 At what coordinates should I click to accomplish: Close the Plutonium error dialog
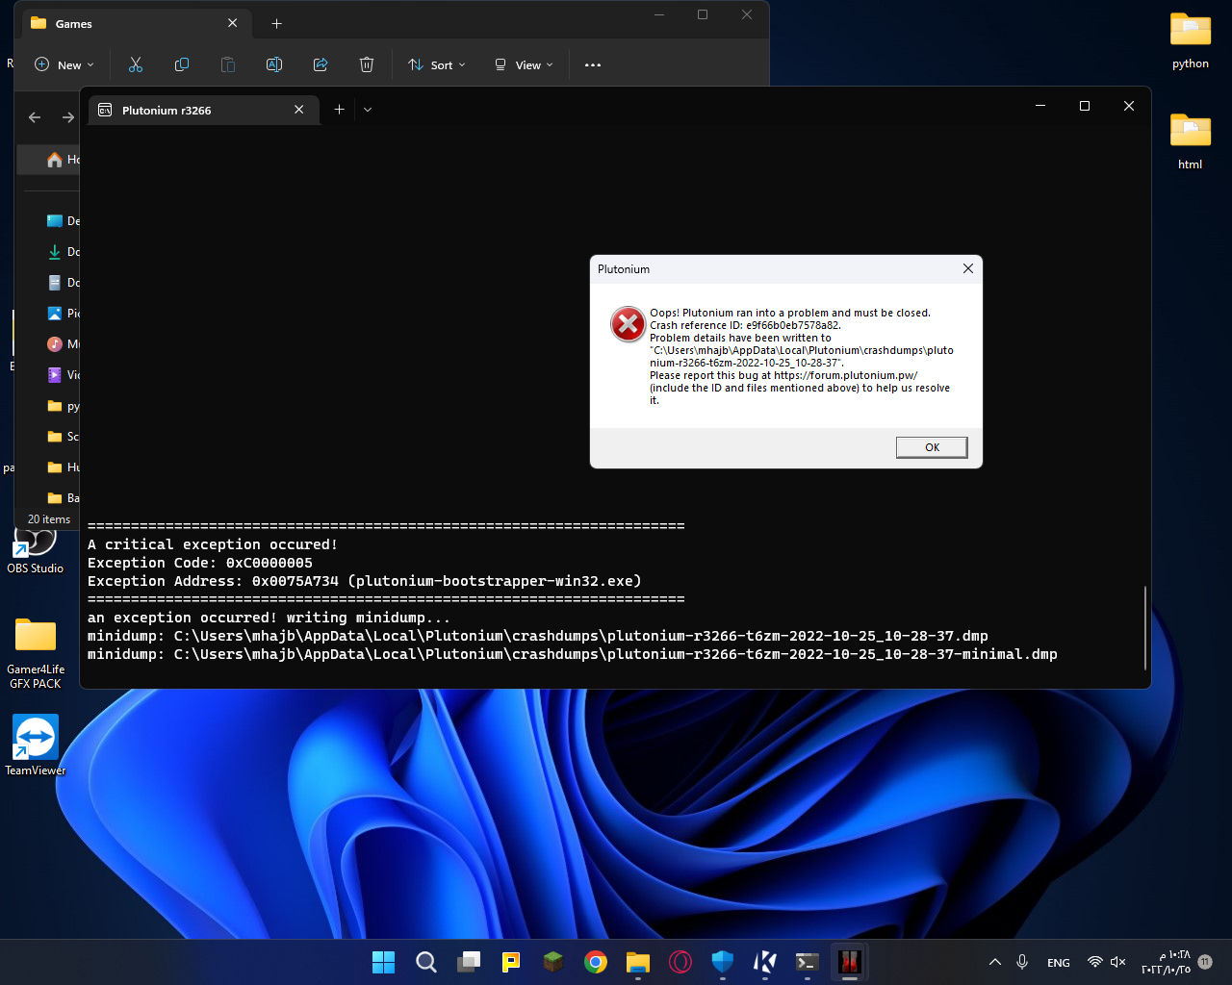[x=968, y=269]
